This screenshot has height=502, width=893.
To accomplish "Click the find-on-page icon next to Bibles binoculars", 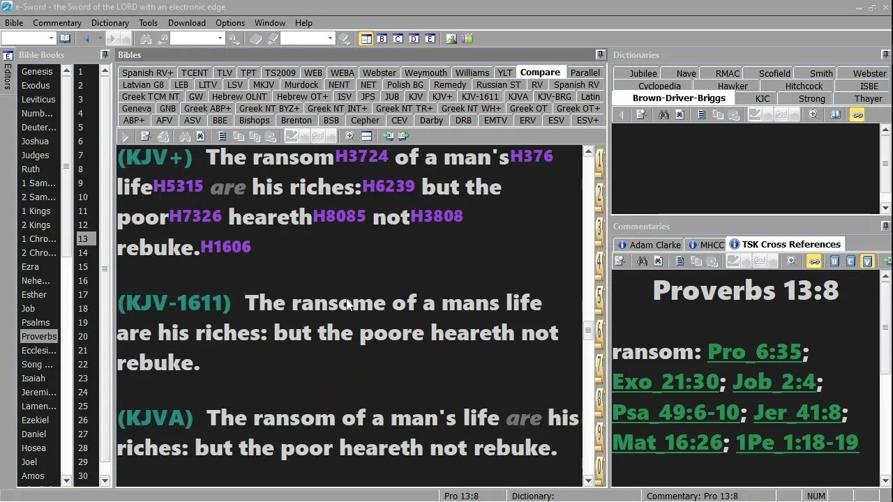I will point(201,136).
